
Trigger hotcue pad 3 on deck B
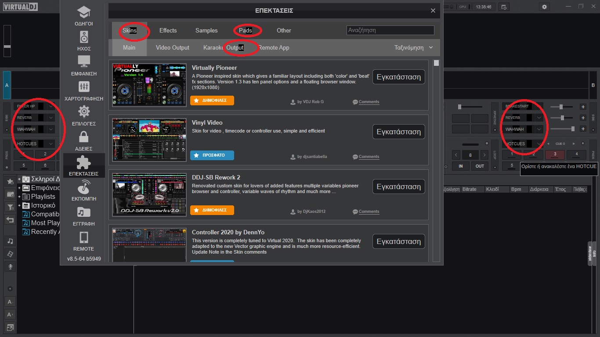point(555,154)
